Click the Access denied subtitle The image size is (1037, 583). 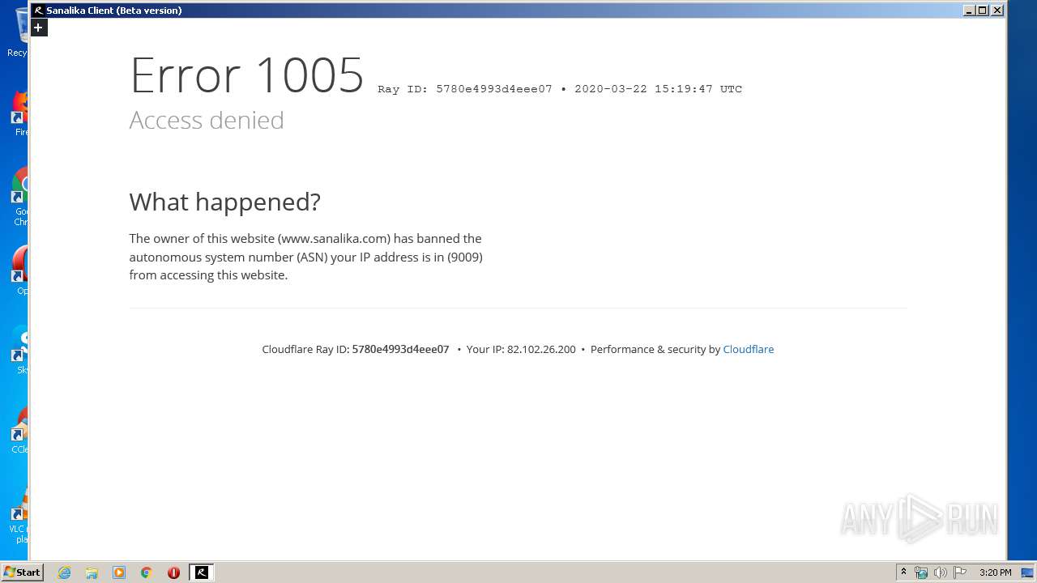207,120
